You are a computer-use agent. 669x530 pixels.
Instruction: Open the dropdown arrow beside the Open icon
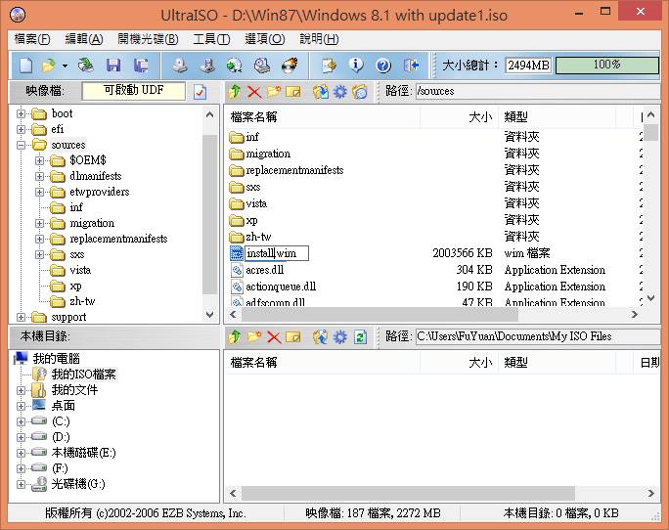click(65, 66)
